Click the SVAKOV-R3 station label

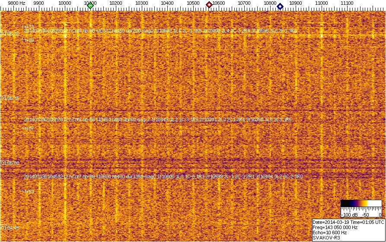pyautogui.click(x=324, y=238)
